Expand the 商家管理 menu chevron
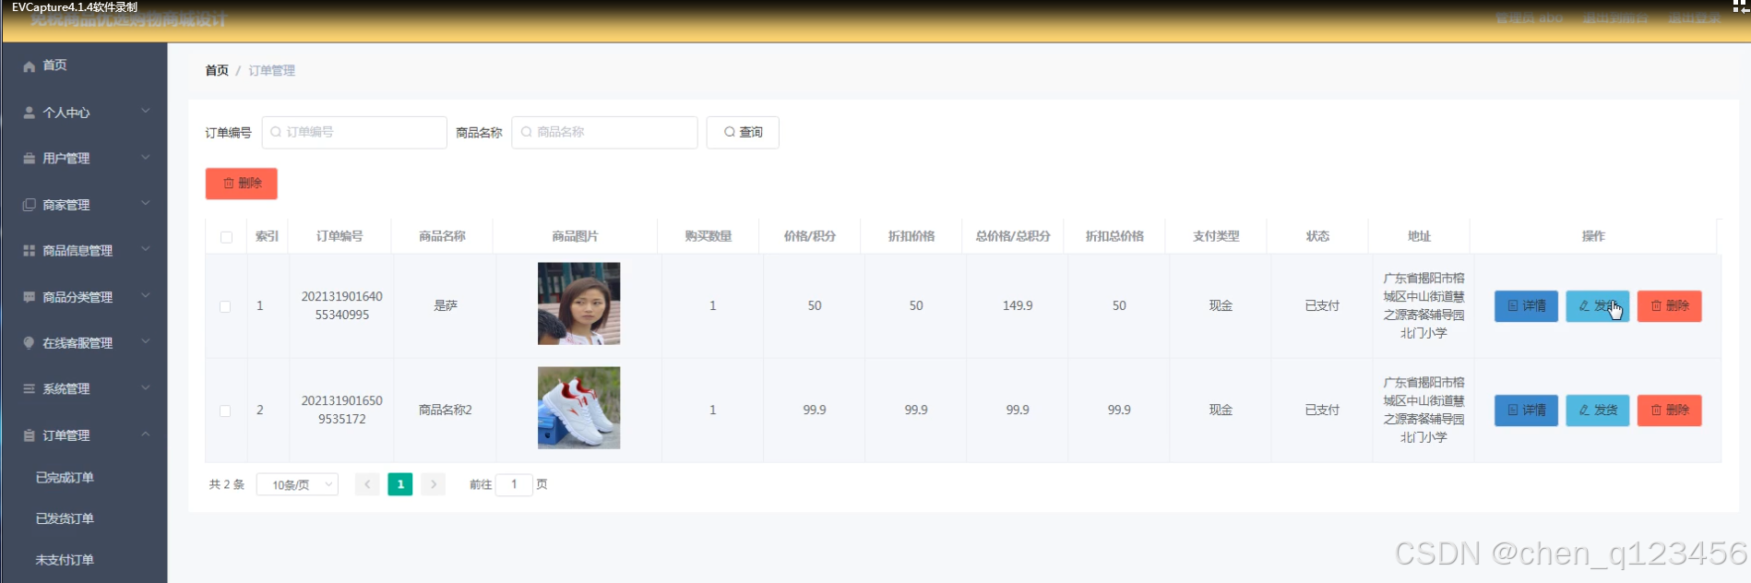This screenshot has width=1751, height=583. [x=146, y=204]
